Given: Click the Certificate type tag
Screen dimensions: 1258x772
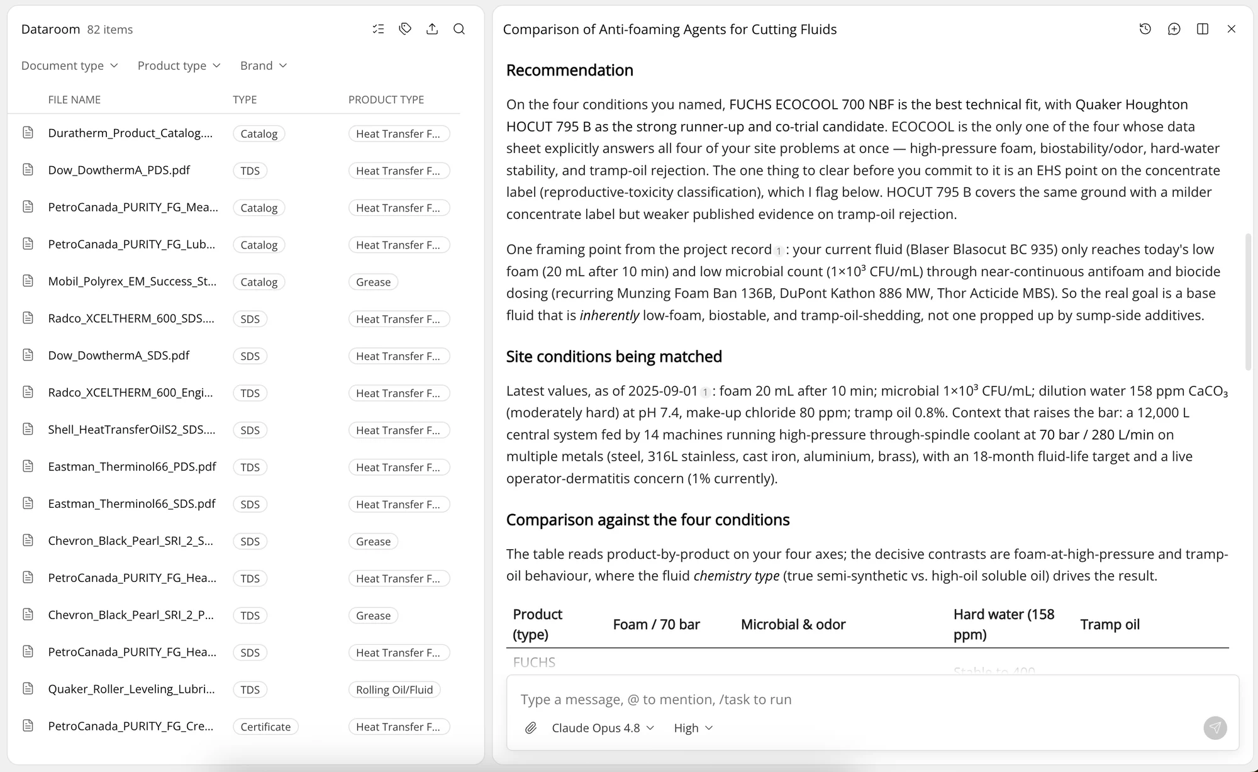Looking at the screenshot, I should [x=265, y=727].
